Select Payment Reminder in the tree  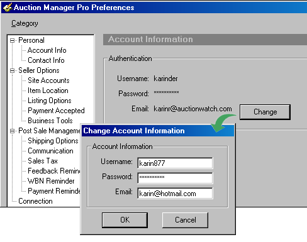click(54, 191)
